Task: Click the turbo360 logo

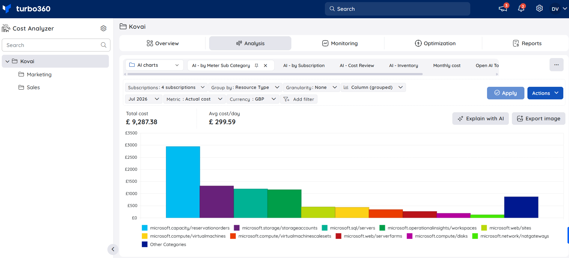Action: click(26, 9)
